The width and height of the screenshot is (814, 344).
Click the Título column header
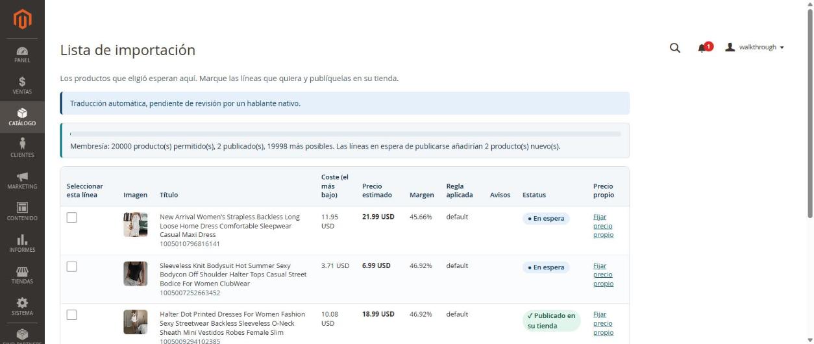[169, 195]
